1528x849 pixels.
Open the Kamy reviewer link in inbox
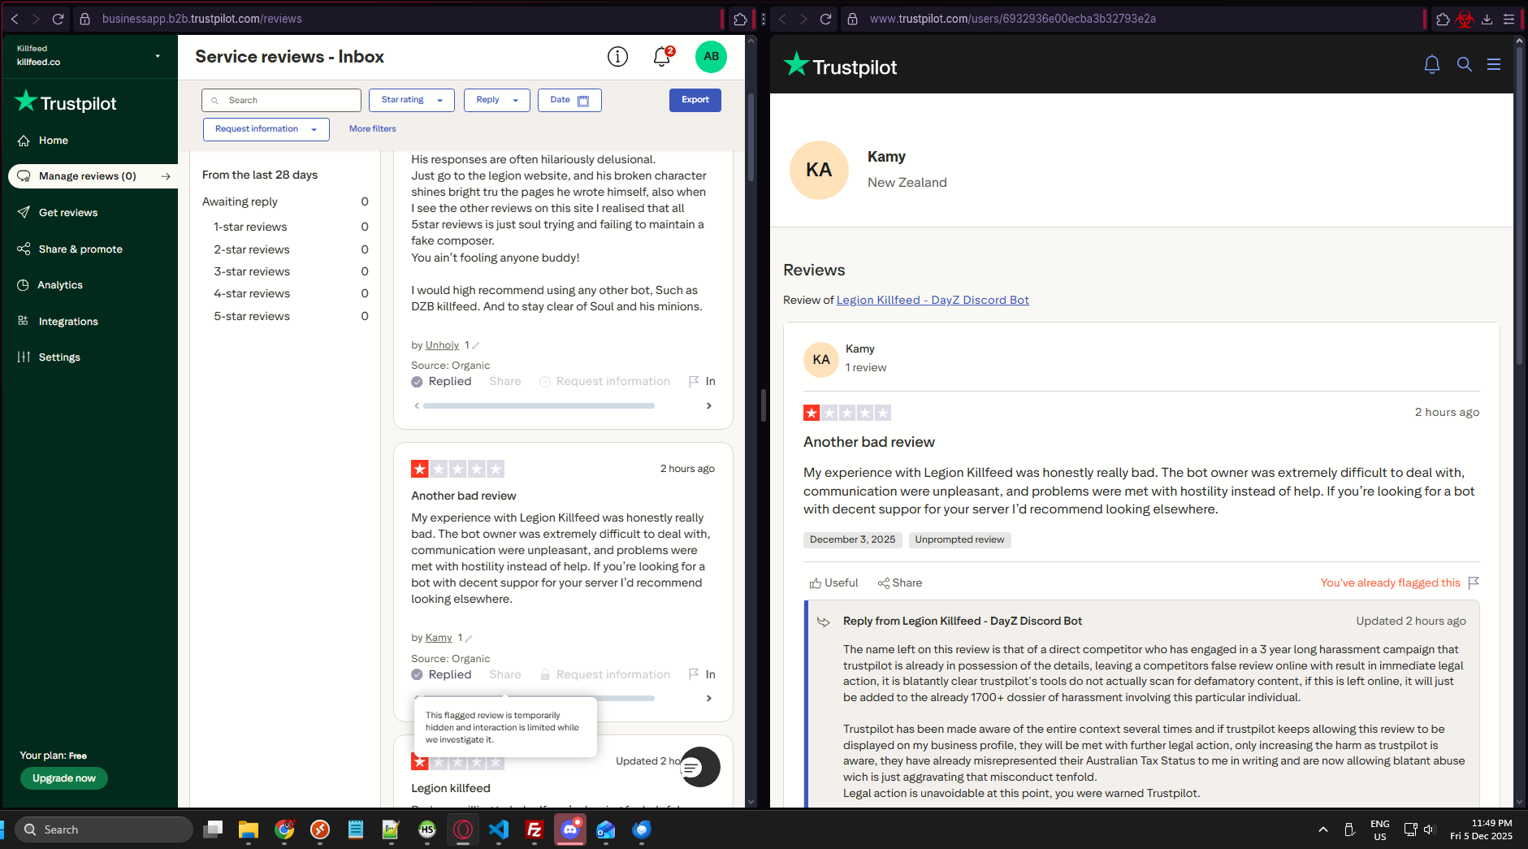[439, 638]
